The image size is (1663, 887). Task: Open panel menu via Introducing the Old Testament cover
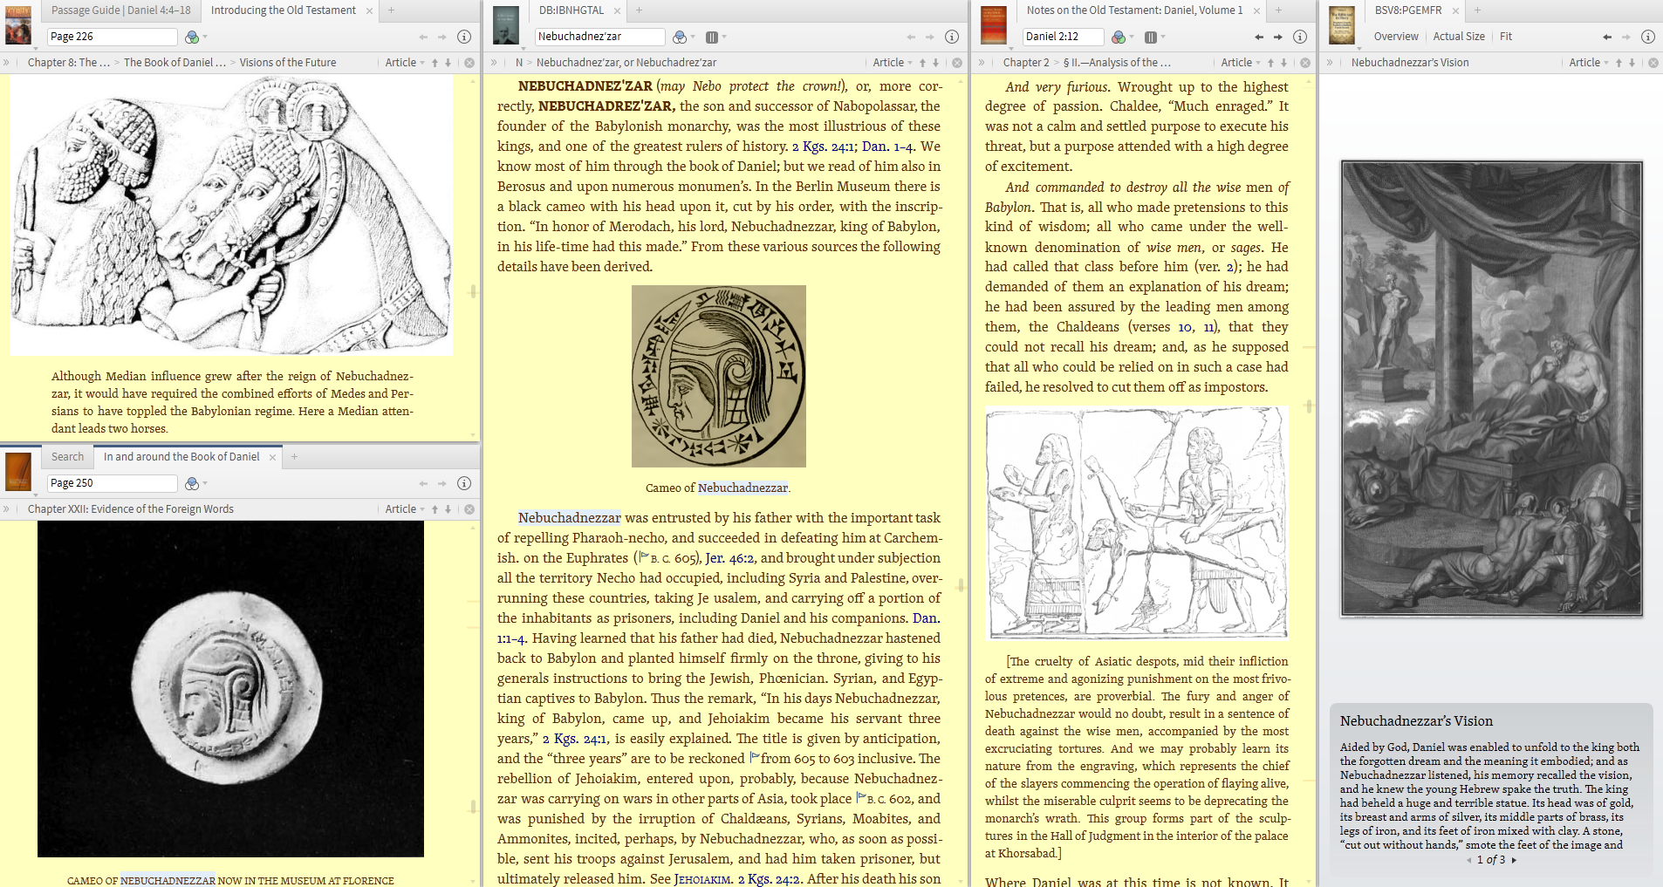coord(18,25)
